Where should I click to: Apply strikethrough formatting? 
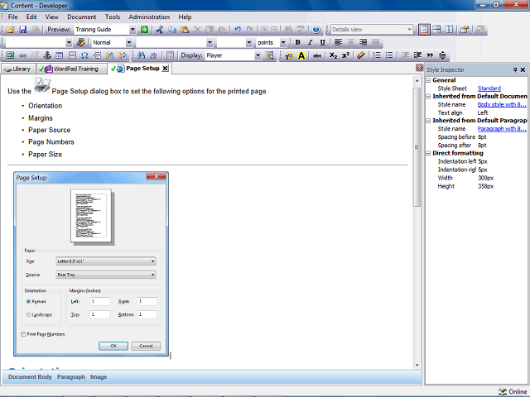pos(317,55)
